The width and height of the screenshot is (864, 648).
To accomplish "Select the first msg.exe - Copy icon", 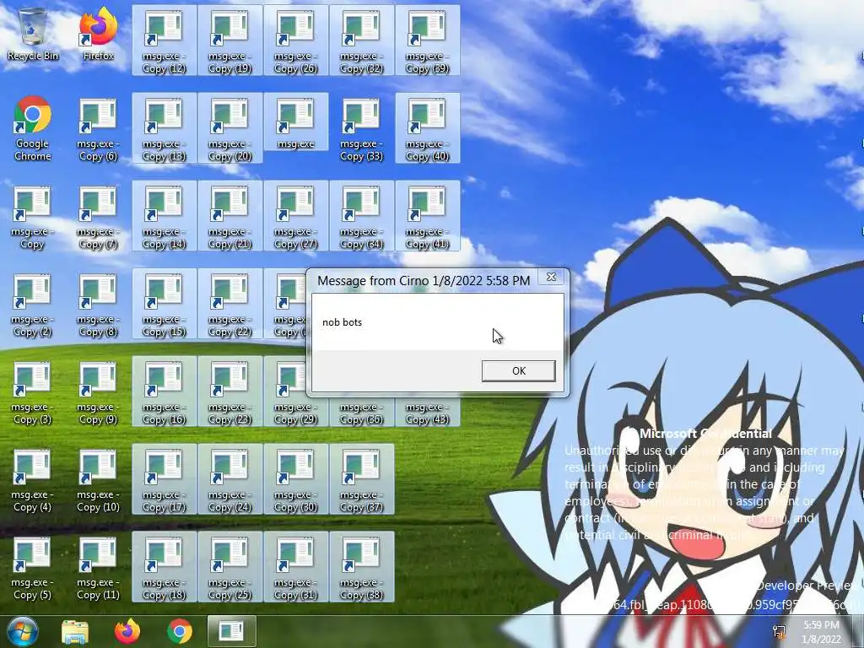I will [33, 216].
